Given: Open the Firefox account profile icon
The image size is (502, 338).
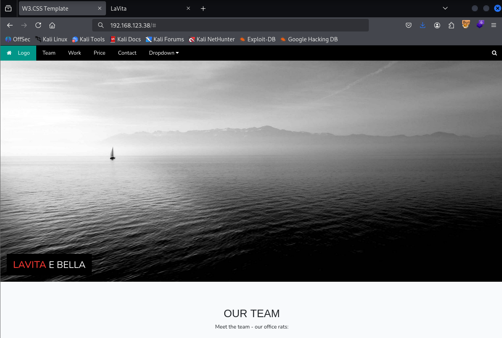Looking at the screenshot, I should point(437,25).
